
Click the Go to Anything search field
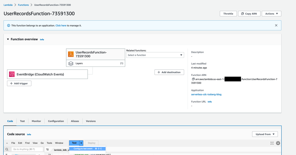click(27, 149)
